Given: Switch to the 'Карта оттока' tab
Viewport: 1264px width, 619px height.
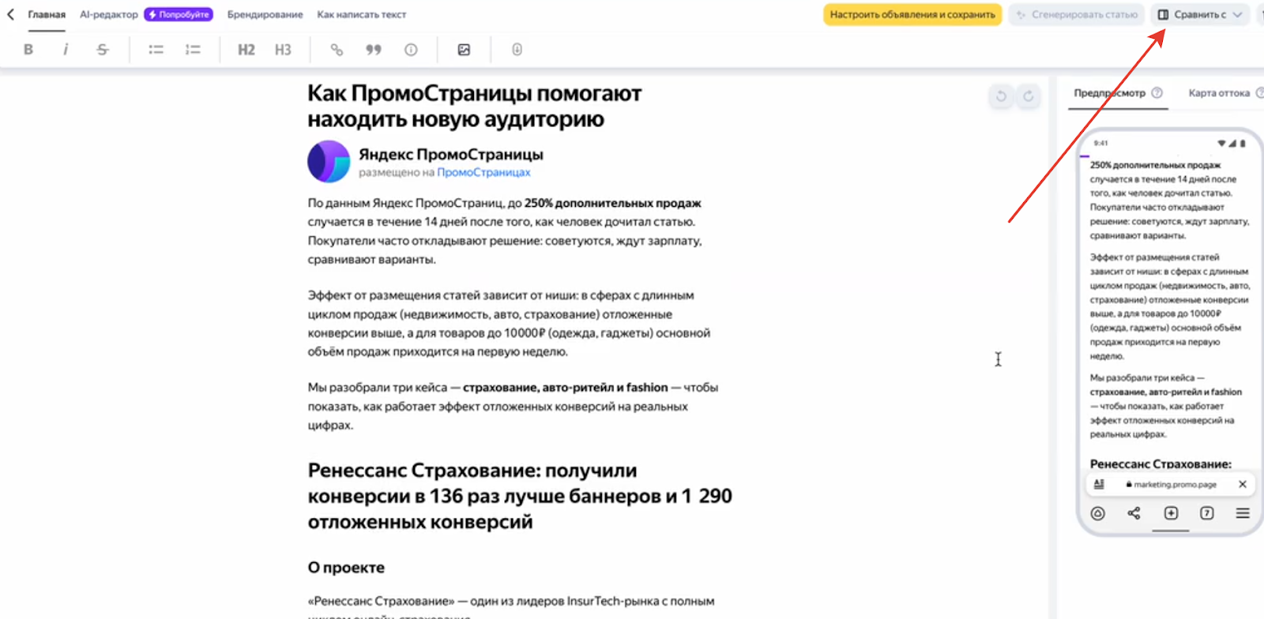Looking at the screenshot, I should click(1218, 93).
